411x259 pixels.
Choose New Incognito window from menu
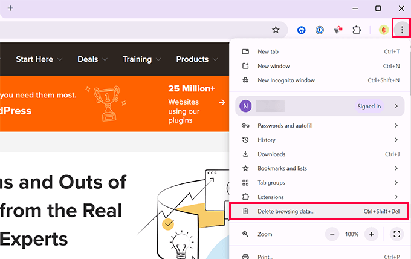tap(286, 80)
